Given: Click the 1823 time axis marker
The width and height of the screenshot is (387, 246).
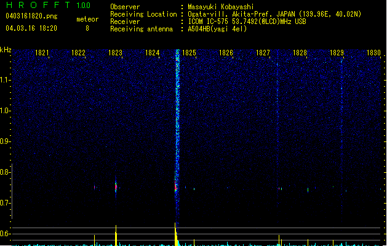Looking at the screenshot, I should click(x=115, y=53).
